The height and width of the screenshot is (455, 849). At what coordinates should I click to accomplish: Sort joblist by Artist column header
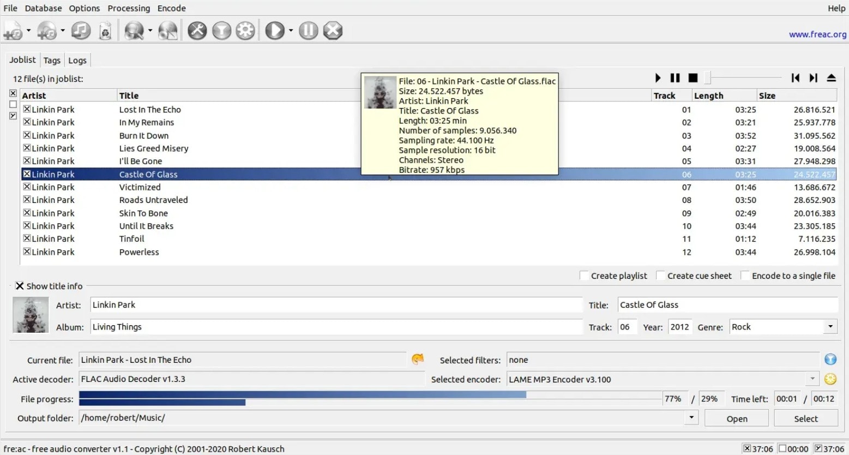(68, 95)
